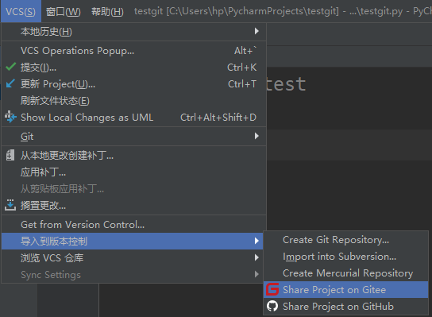Screen dimensions: 432x317
Task: Click the shelve changes download icon
Action: (x=10, y=205)
